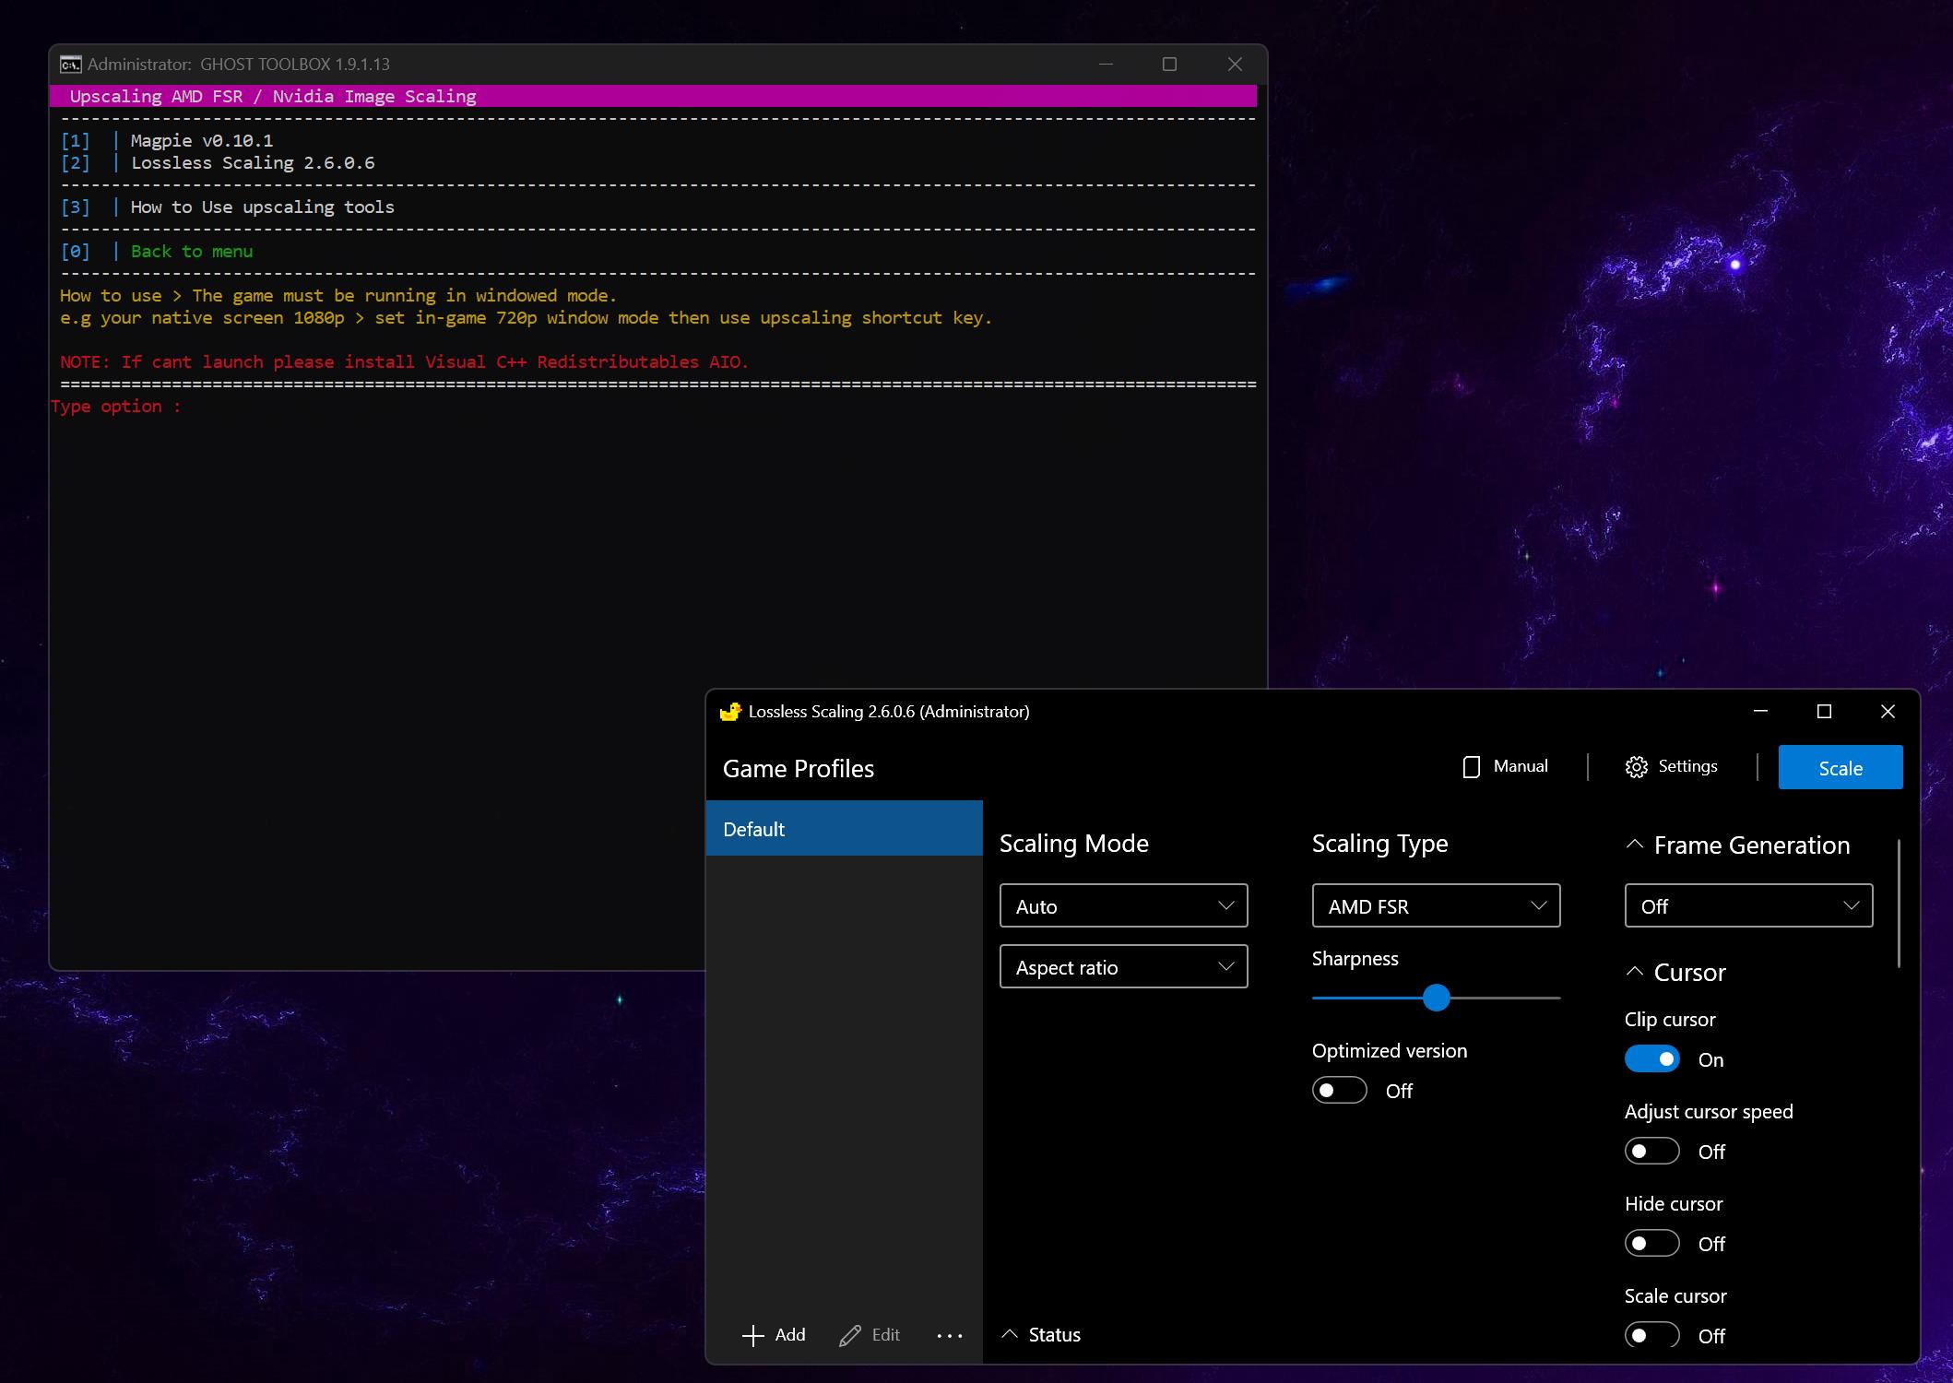The width and height of the screenshot is (1953, 1383).
Task: Enable the Hide cursor switch
Action: coord(1652,1243)
